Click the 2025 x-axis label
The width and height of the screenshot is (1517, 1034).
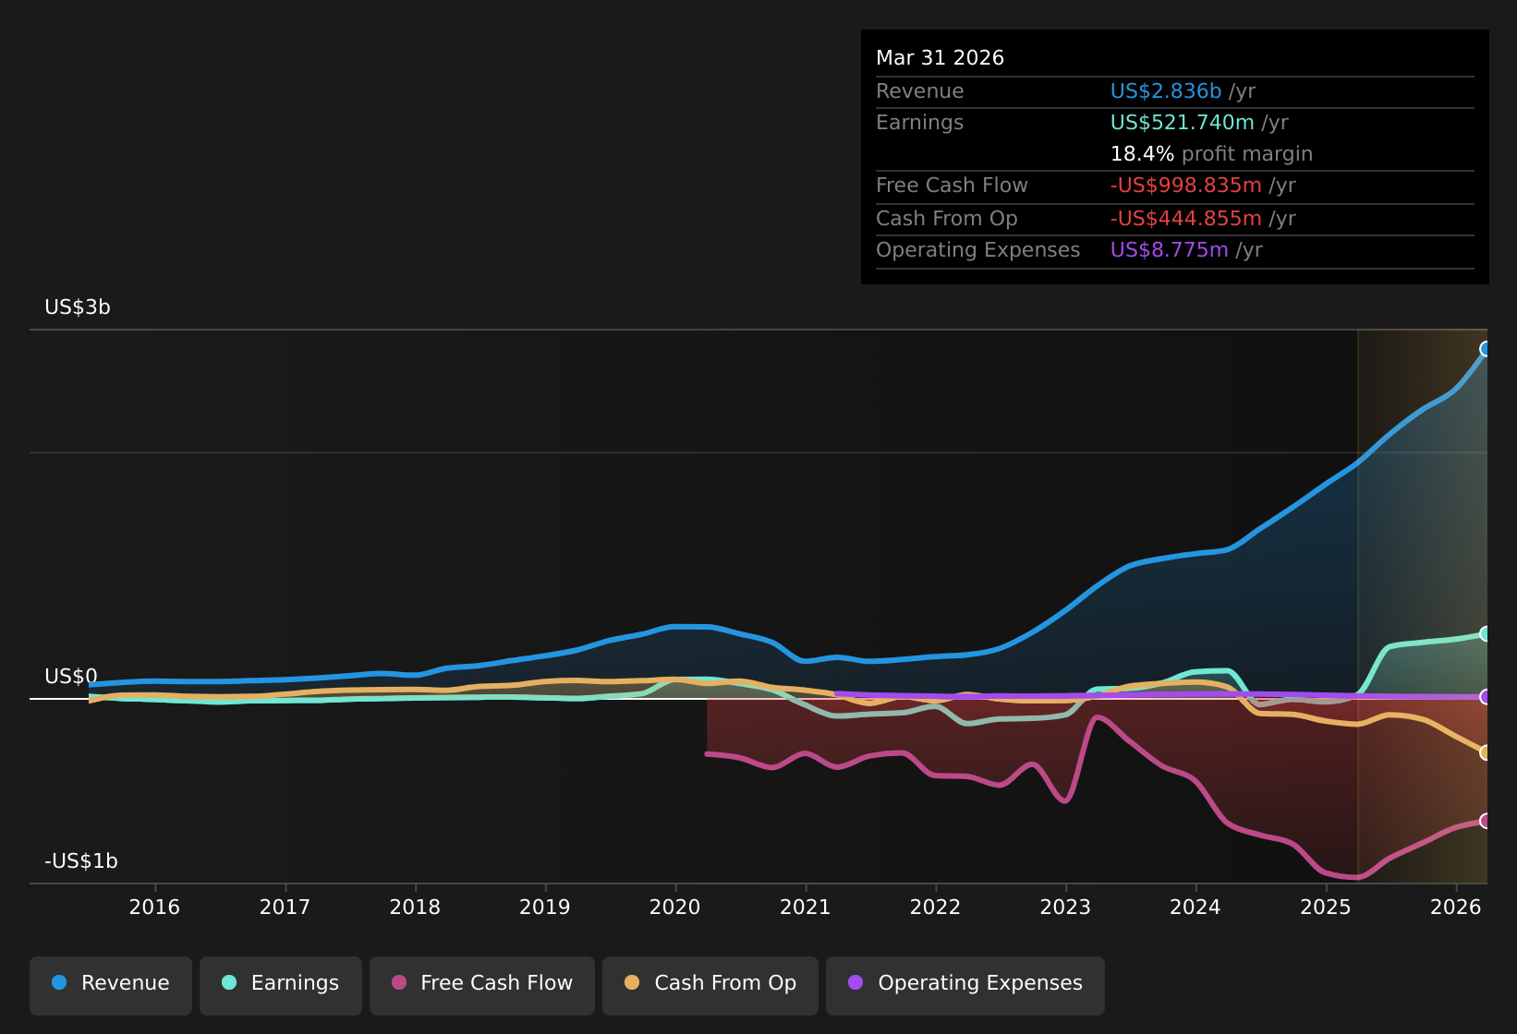click(x=1326, y=908)
